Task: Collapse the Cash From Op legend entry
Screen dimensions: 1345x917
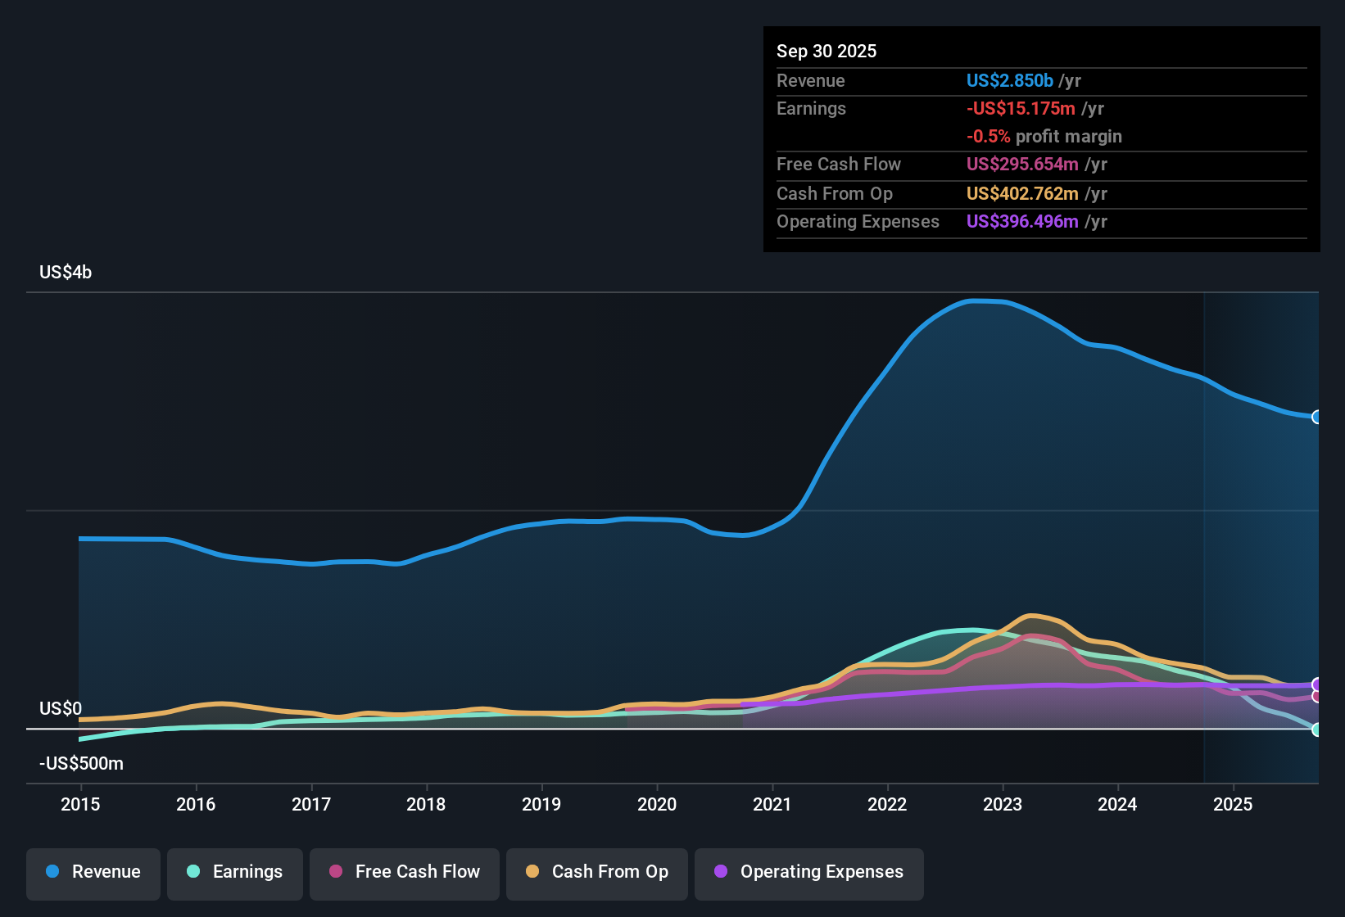Action: [596, 872]
